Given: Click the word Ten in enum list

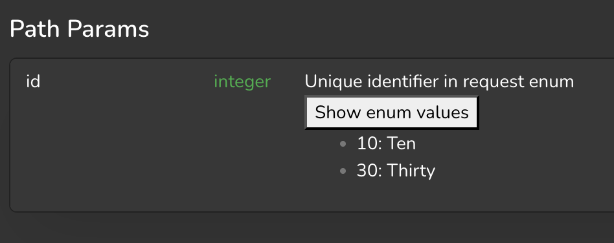Looking at the screenshot, I should [x=402, y=143].
